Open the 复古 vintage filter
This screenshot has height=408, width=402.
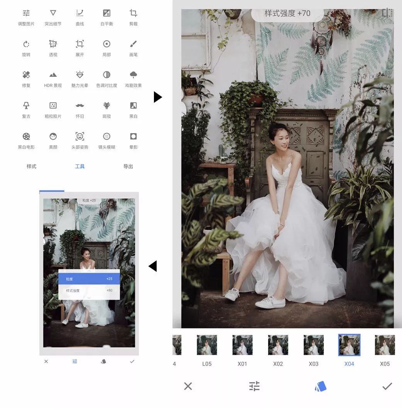[26, 110]
